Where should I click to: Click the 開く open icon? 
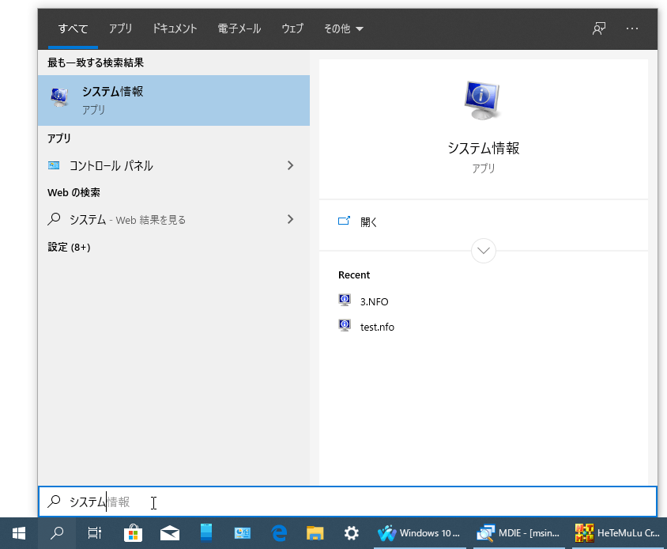coord(344,221)
